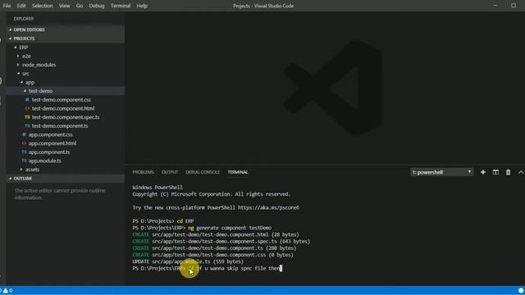Screen dimensions: 525x295
Task: Click the 'Windows PowerShell' terminal header text
Action: 157,188
